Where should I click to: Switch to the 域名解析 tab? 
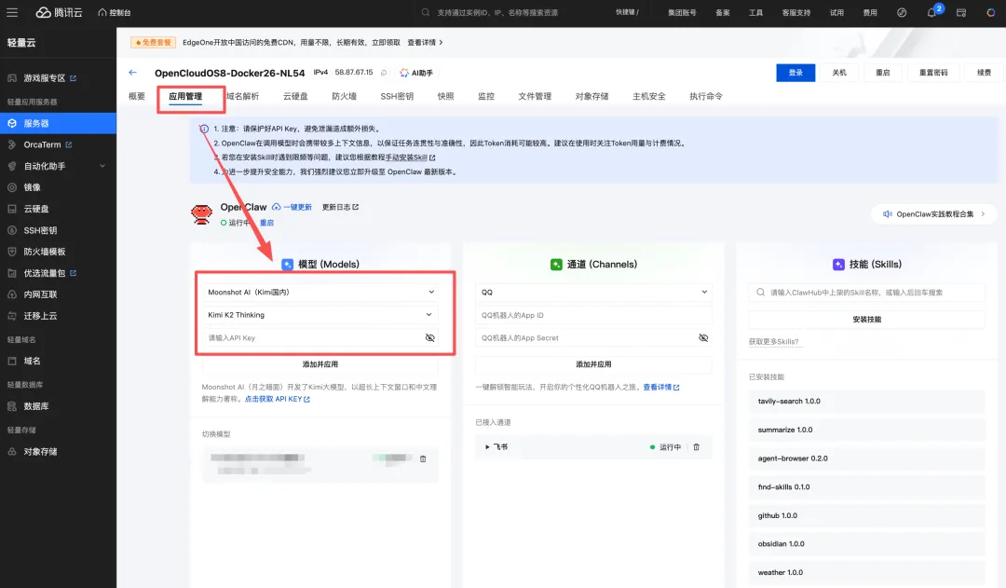point(243,96)
